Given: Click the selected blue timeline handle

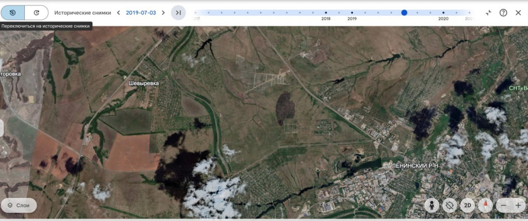Looking at the screenshot, I should (404, 12).
